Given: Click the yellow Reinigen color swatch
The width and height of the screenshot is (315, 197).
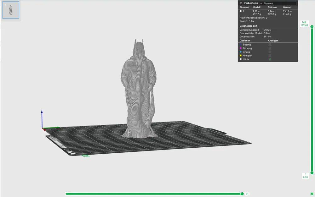Looking at the screenshot, I should [240, 56].
